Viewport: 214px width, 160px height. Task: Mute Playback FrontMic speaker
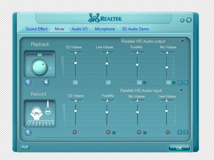click(x=139, y=83)
